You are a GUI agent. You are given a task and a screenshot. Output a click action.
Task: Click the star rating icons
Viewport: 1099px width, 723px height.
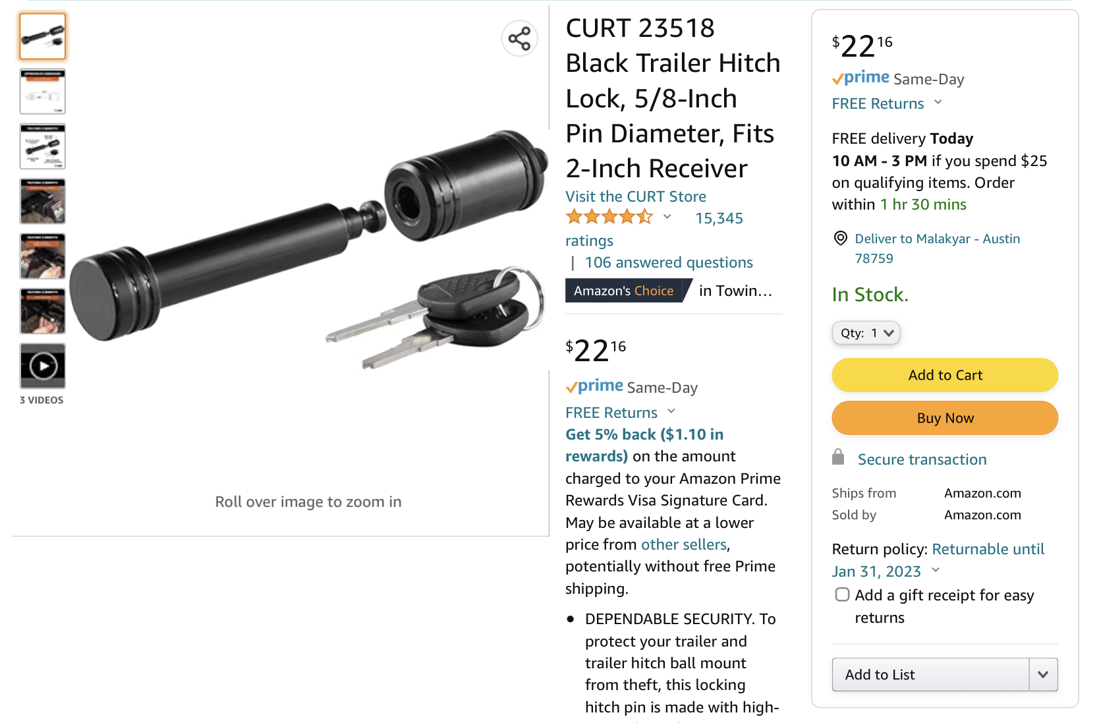pos(609,217)
